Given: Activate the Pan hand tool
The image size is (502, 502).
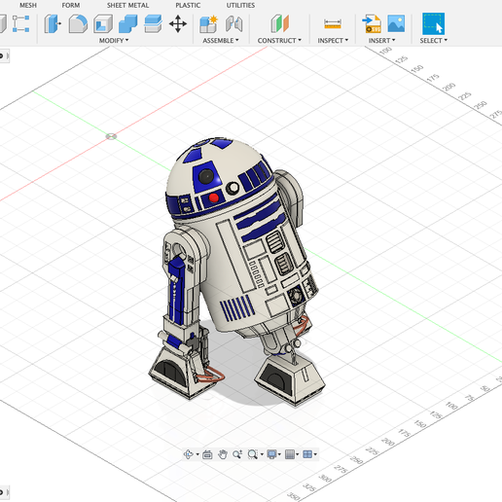Looking at the screenshot, I should coord(223,454).
